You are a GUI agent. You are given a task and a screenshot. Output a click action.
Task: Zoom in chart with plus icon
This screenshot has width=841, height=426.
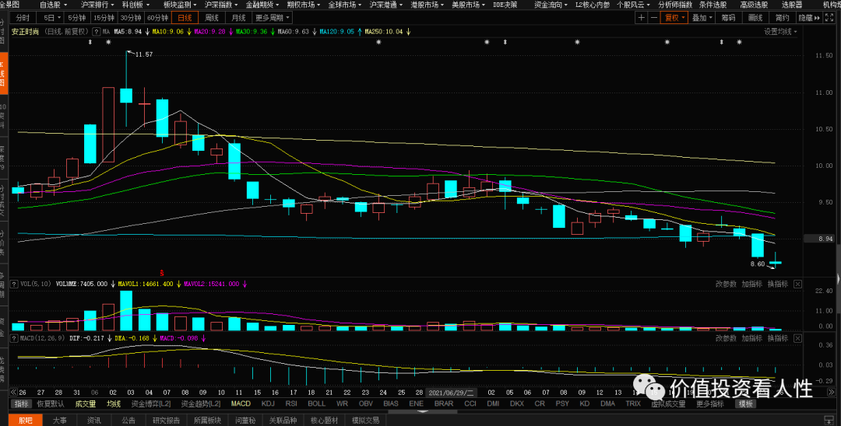641,18
